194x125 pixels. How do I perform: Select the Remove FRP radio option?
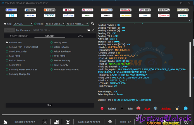click(7, 42)
